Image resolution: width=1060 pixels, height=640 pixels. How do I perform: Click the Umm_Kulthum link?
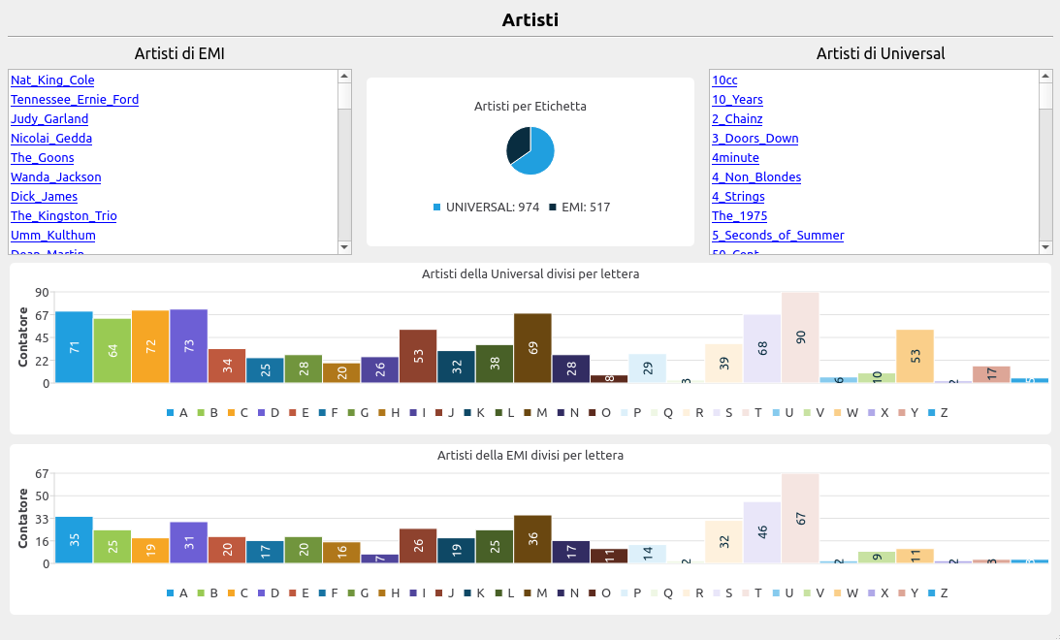click(x=52, y=236)
